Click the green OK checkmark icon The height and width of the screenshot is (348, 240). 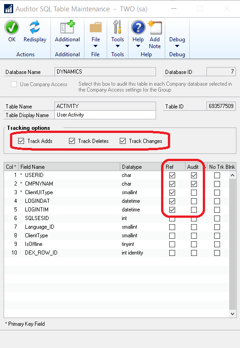tap(12, 28)
